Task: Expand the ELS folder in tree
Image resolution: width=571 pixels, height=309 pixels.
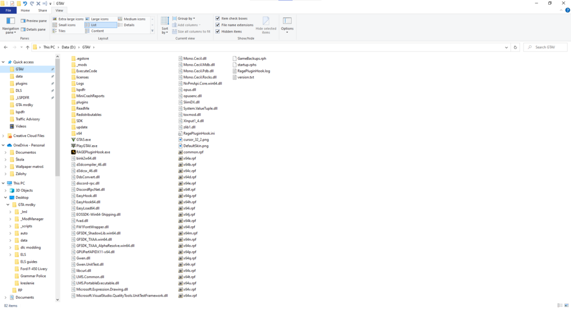Action: coord(10,255)
